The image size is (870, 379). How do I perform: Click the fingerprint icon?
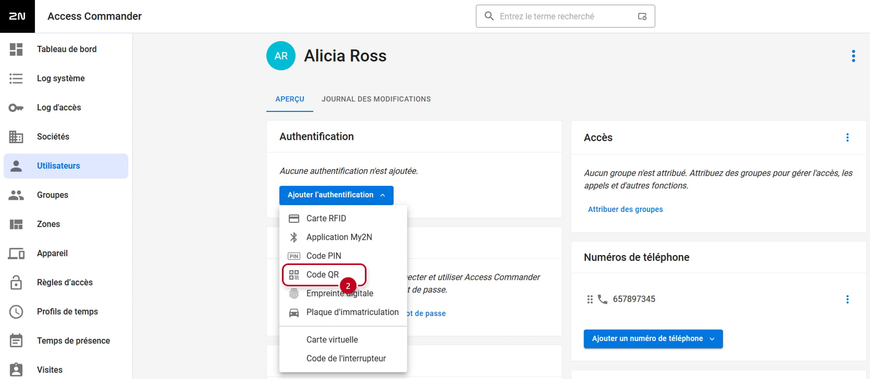pyautogui.click(x=294, y=294)
